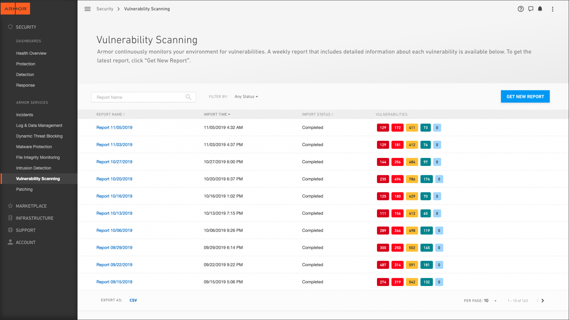The image size is (569, 320).
Task: Open Malware Protection
Action: click(34, 147)
